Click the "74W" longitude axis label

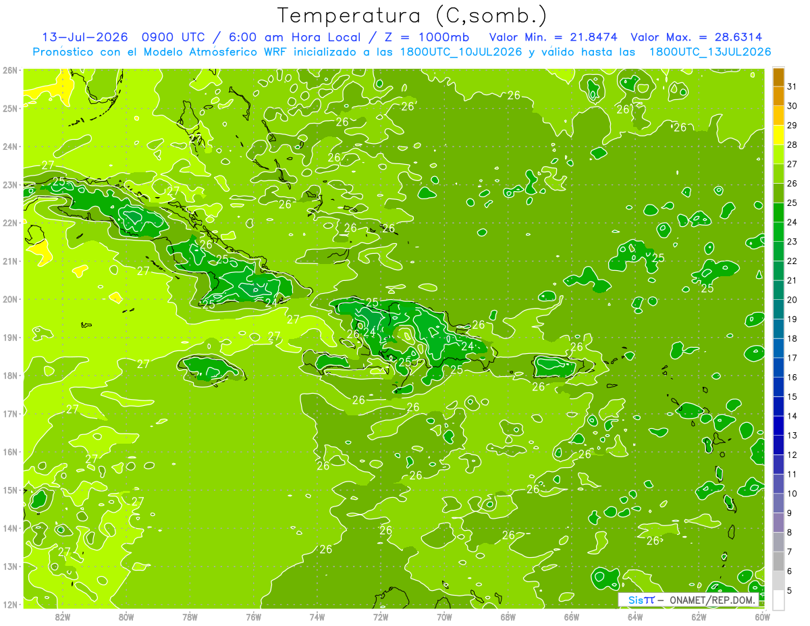pos(317,617)
